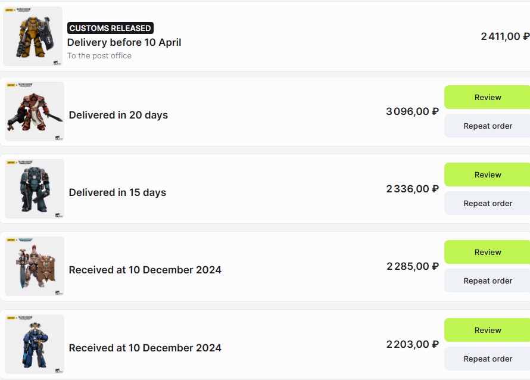This screenshot has height=380, width=530.
Task: Open the 'Delivered in 20 days' order
Action: coord(119,115)
